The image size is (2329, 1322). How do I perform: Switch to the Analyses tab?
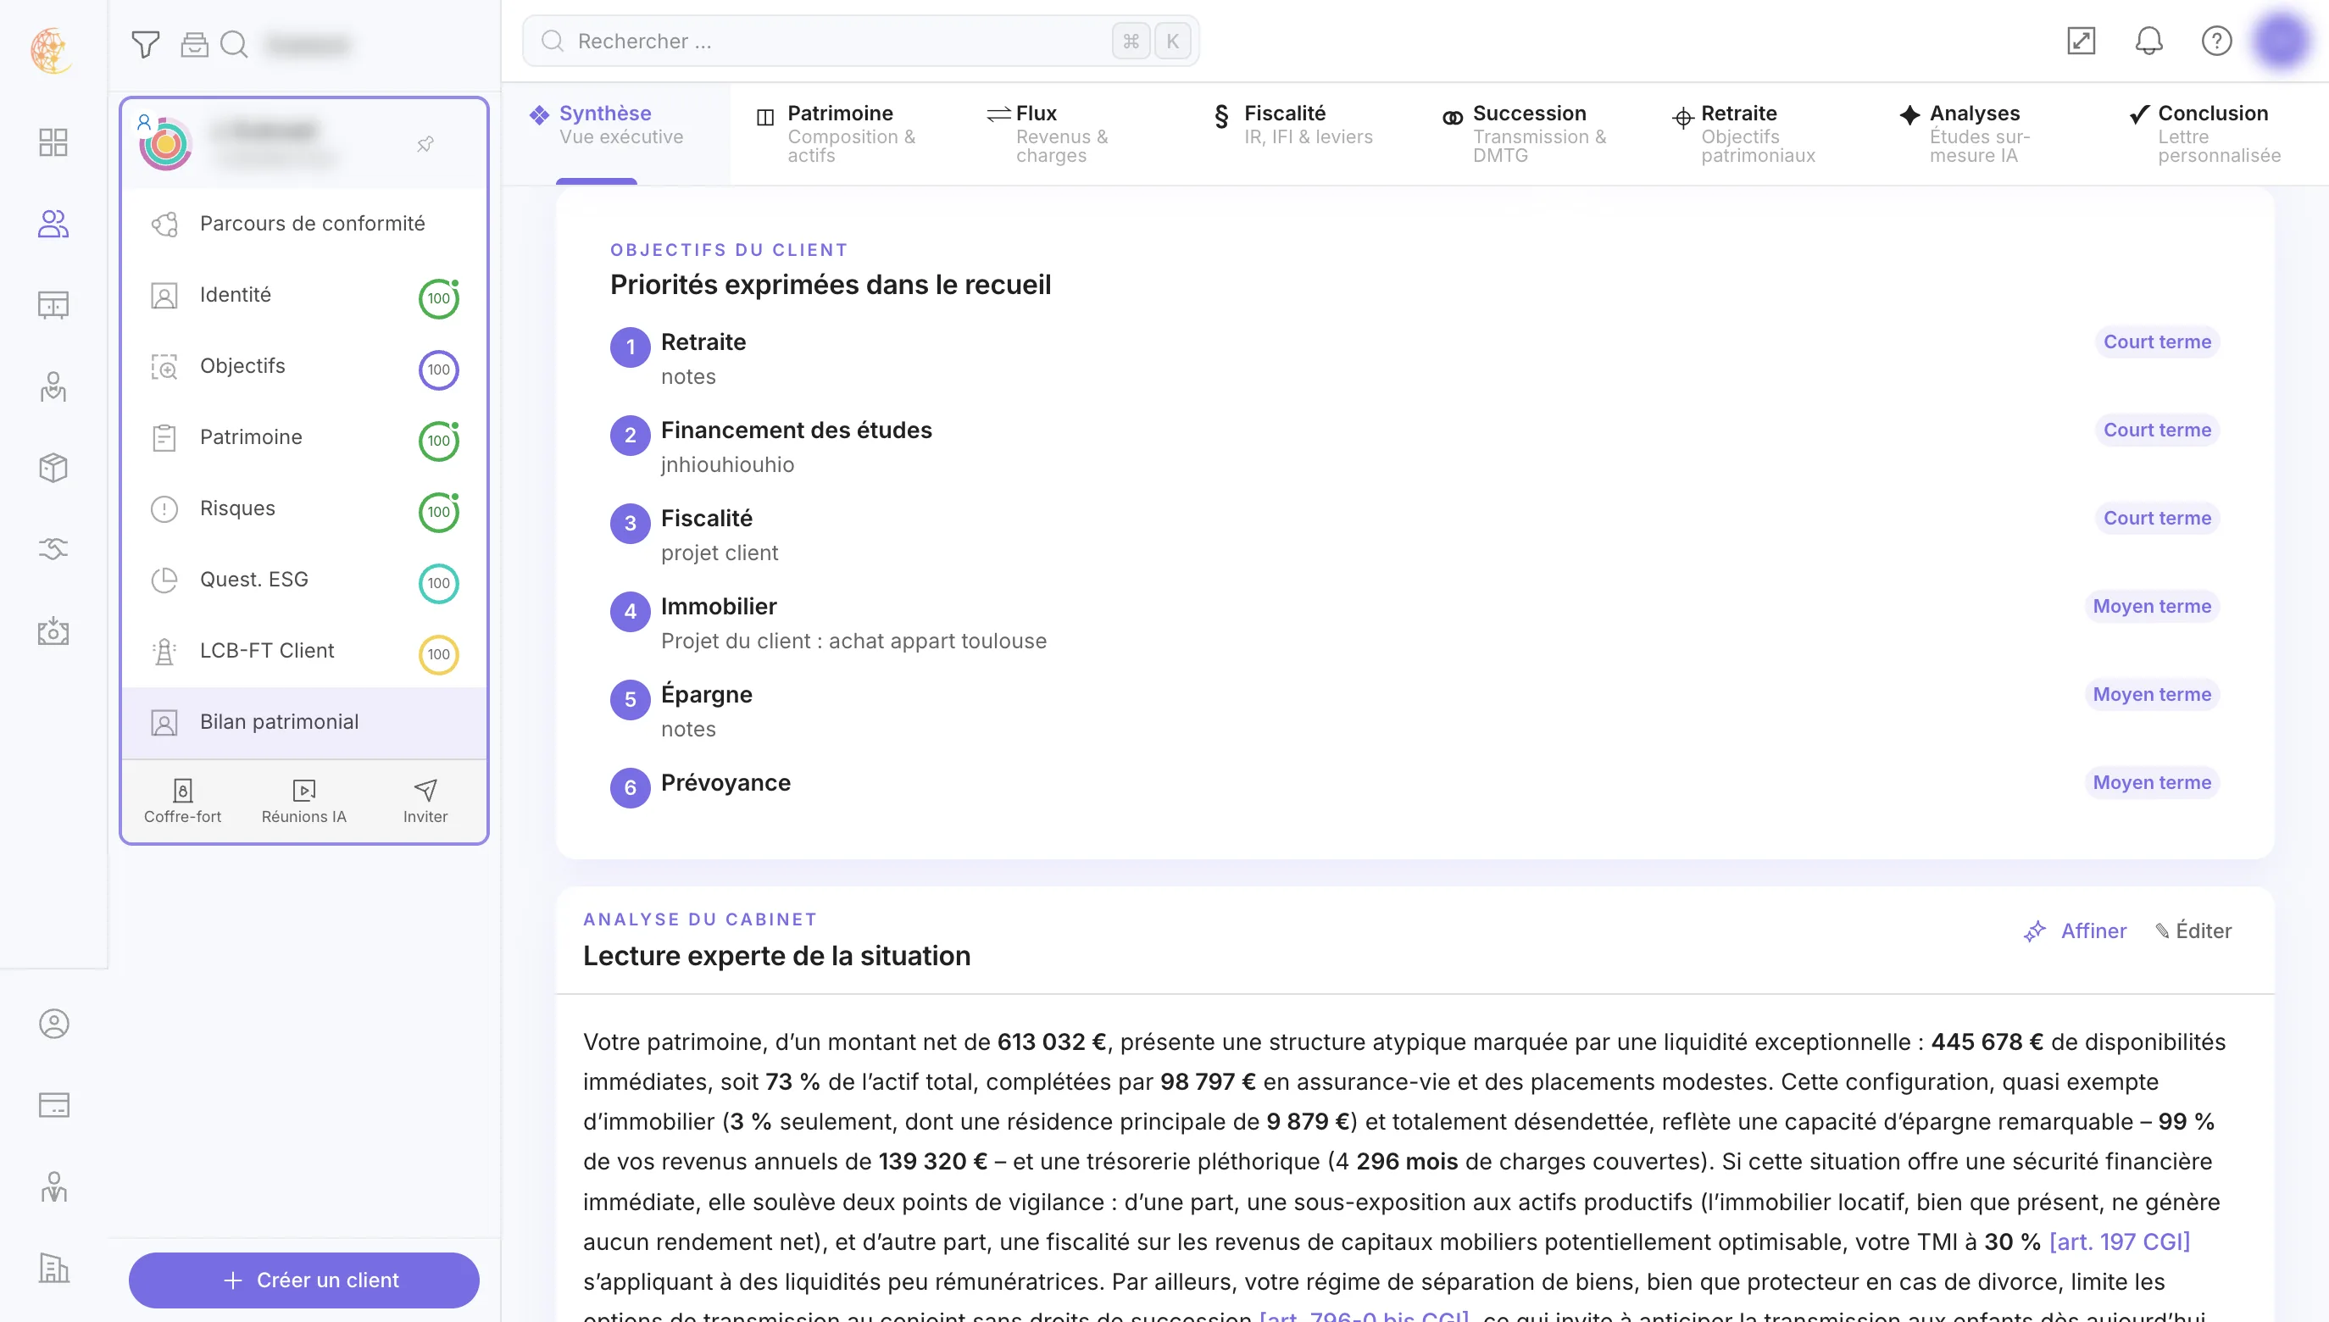point(1986,134)
